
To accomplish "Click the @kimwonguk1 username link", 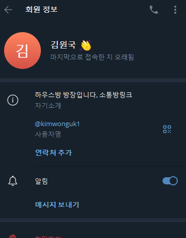I will 57,124.
